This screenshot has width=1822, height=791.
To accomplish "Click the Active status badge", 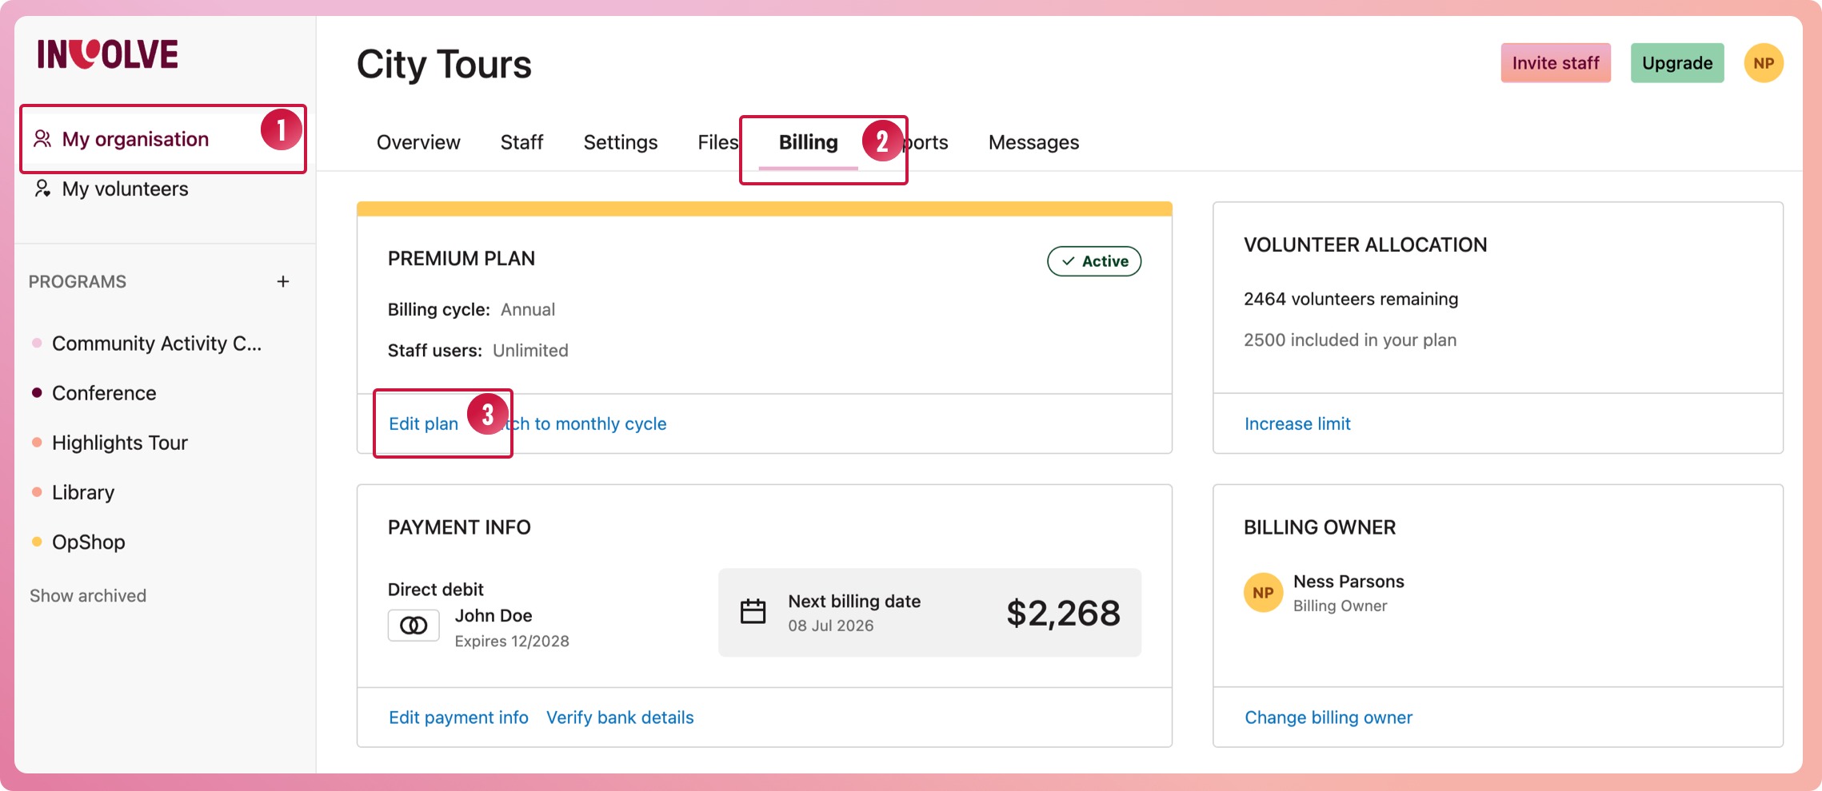I will click(1094, 261).
